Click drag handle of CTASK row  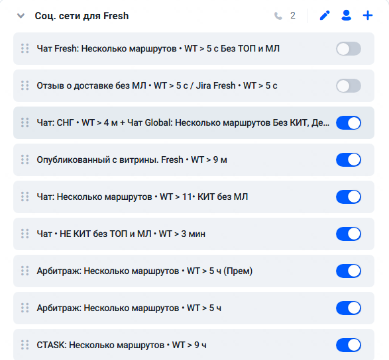pyautogui.click(x=25, y=345)
